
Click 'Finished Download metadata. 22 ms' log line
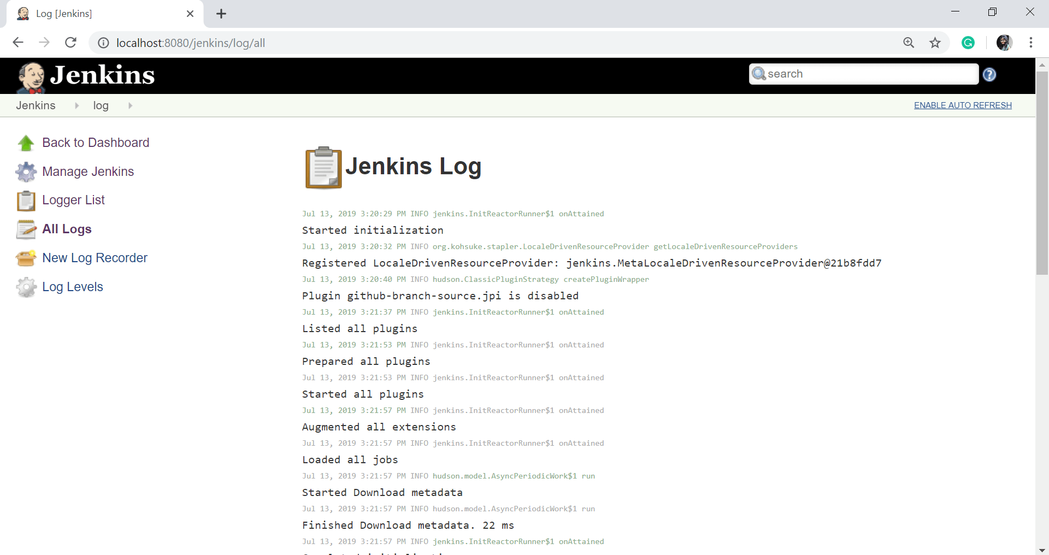(408, 525)
